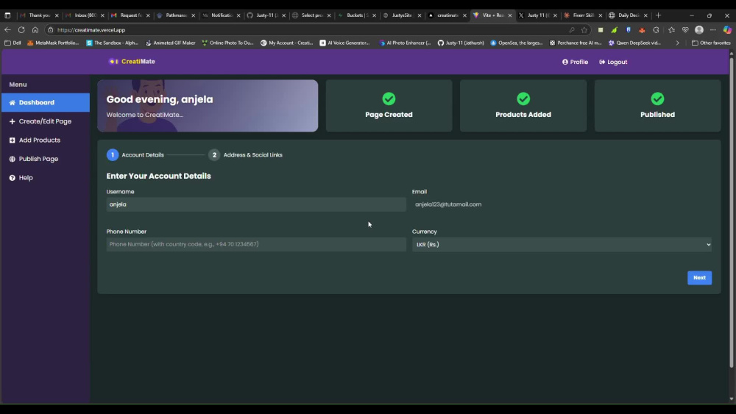
Task: Open the Dell bookmarks folder
Action: click(13, 43)
